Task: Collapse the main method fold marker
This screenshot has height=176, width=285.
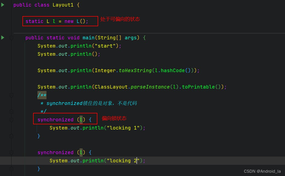Action: (11, 38)
